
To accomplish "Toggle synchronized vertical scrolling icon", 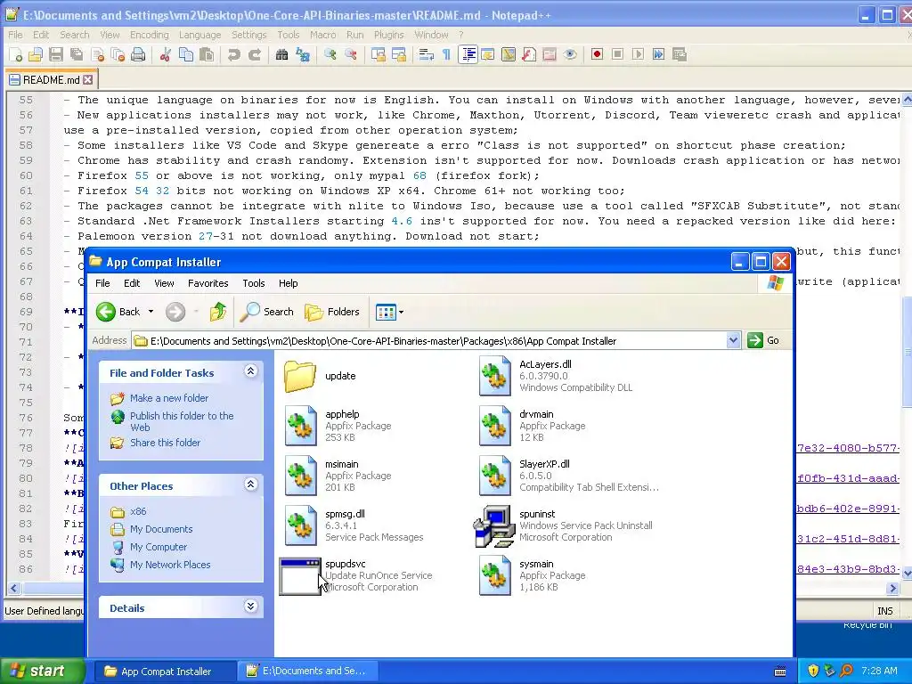I will click(x=379, y=54).
